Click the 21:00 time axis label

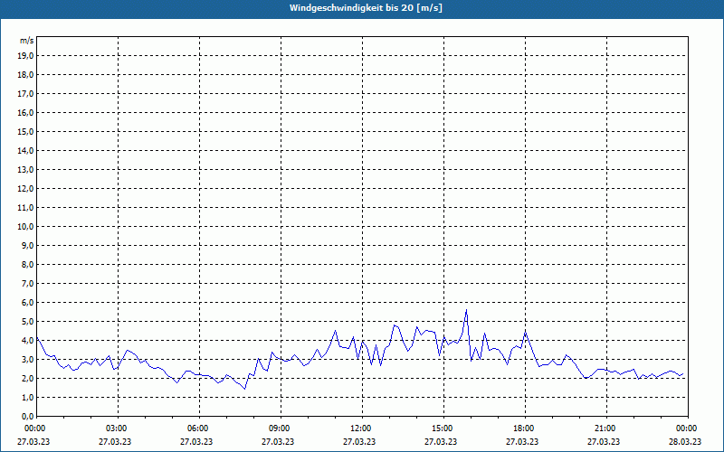pos(606,428)
